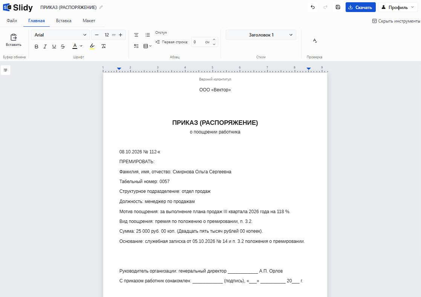This screenshot has width=421, height=297.
Task: Switch to the Макет tab
Action: click(x=89, y=21)
